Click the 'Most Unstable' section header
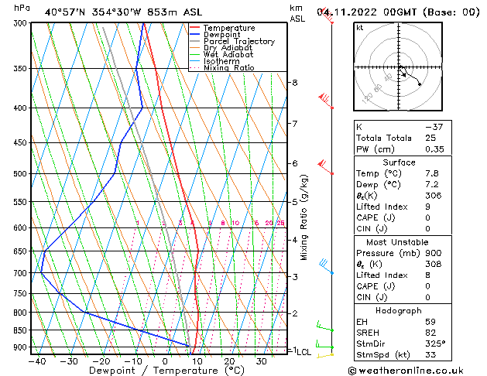Screen dimensions: 487x376 click(397, 242)
